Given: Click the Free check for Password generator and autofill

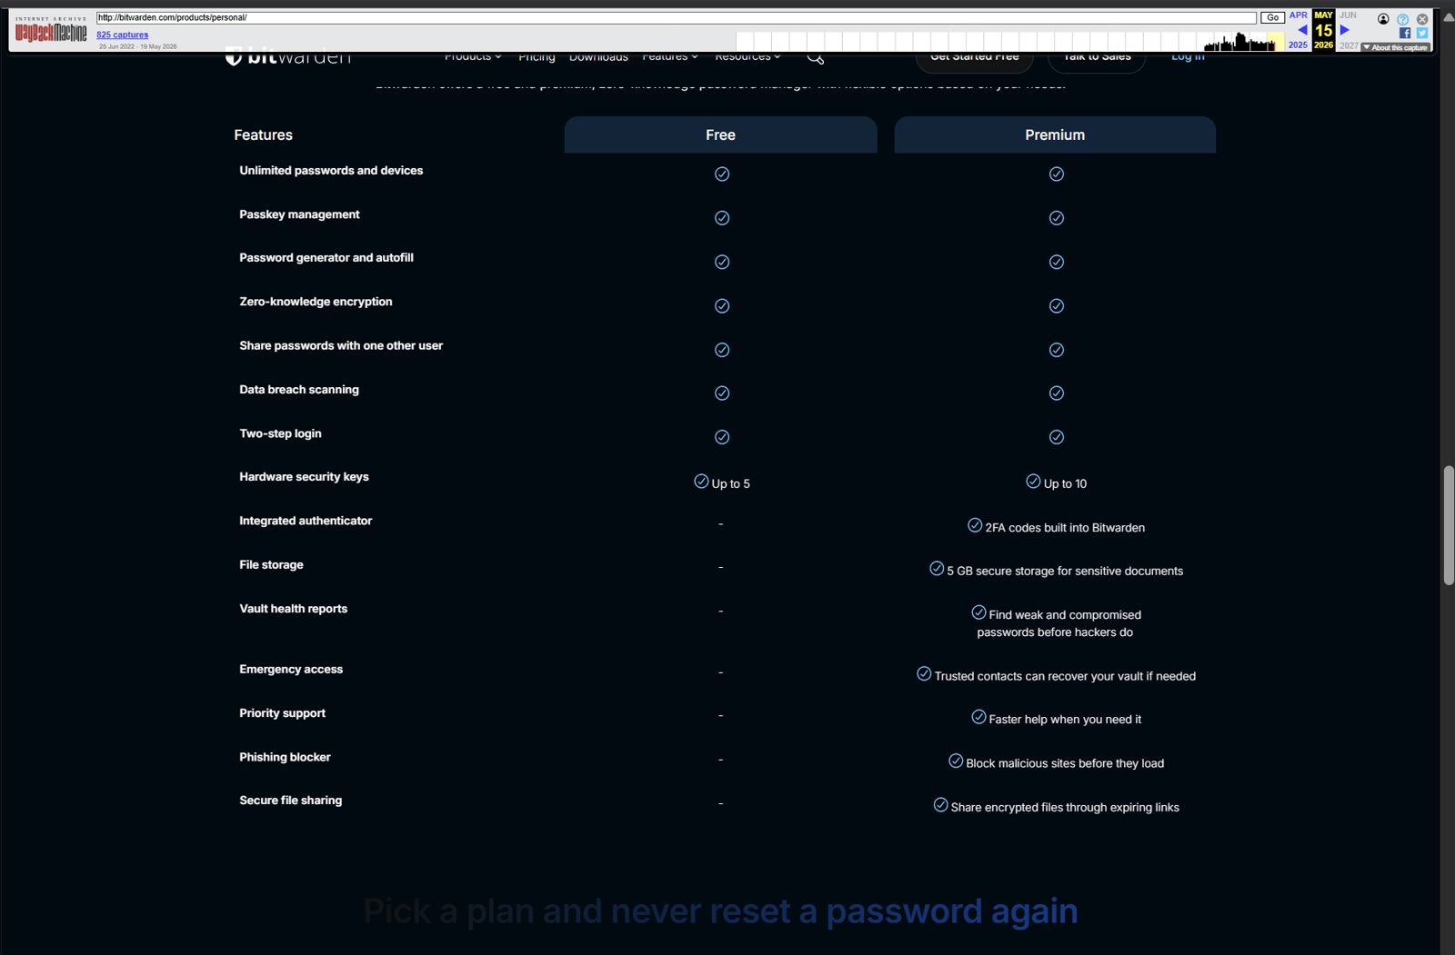Looking at the screenshot, I should (x=722, y=262).
